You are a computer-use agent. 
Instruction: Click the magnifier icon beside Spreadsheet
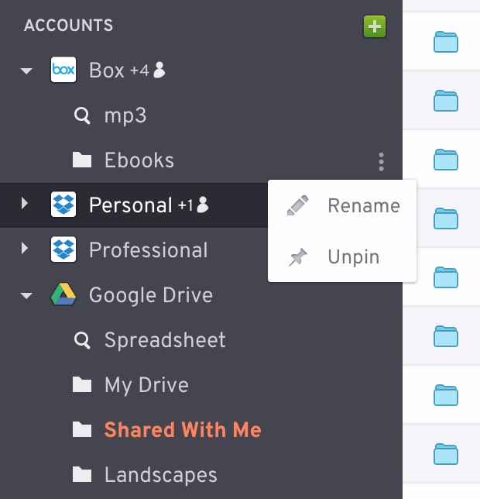coord(82,340)
